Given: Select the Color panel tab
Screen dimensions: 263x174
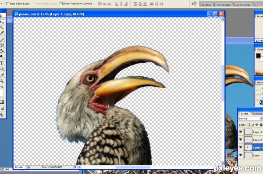Looking at the screenshot, I should [259, 49].
